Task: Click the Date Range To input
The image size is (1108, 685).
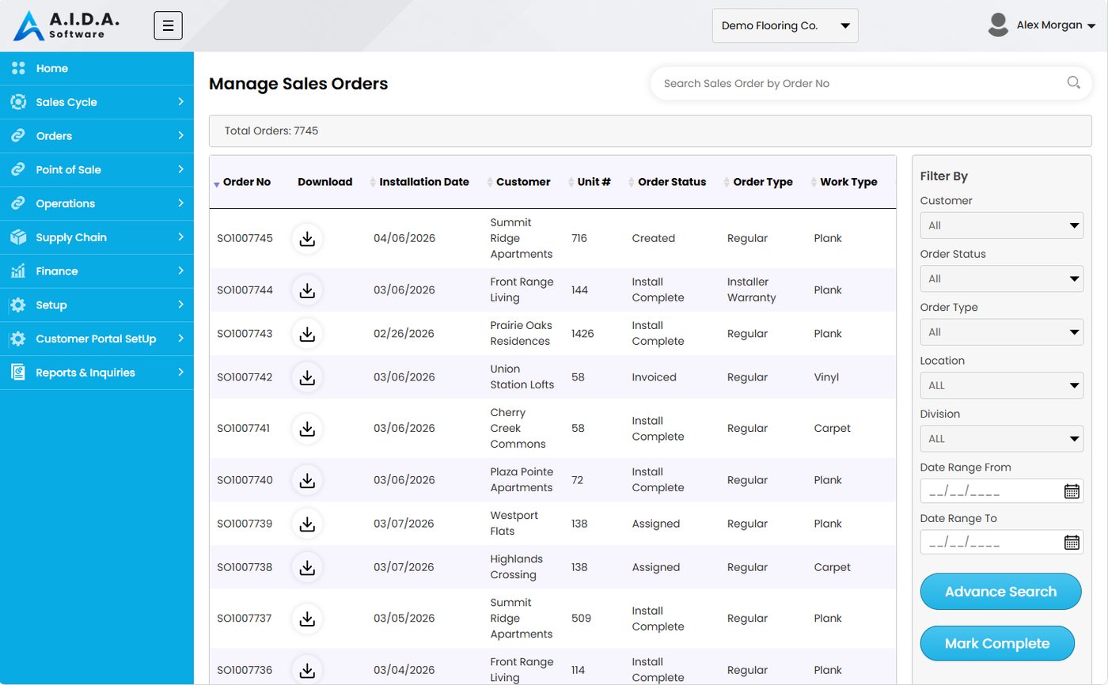Action: 1002,543
